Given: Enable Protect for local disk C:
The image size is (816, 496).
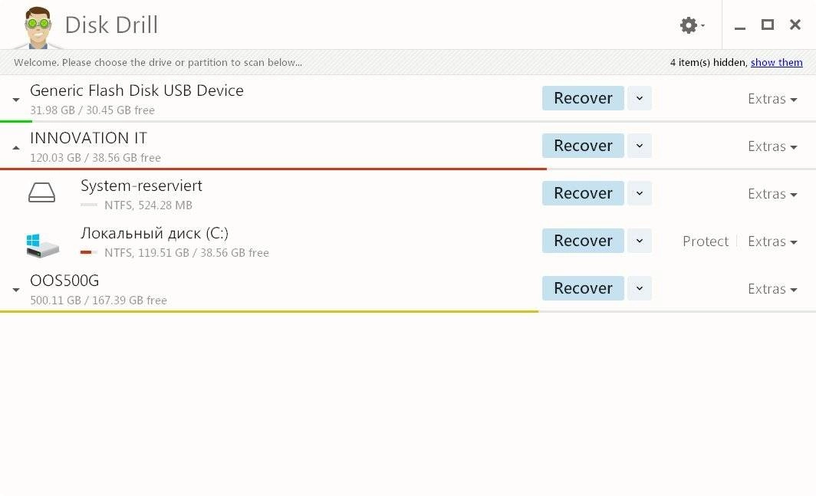Looking at the screenshot, I should coord(705,241).
